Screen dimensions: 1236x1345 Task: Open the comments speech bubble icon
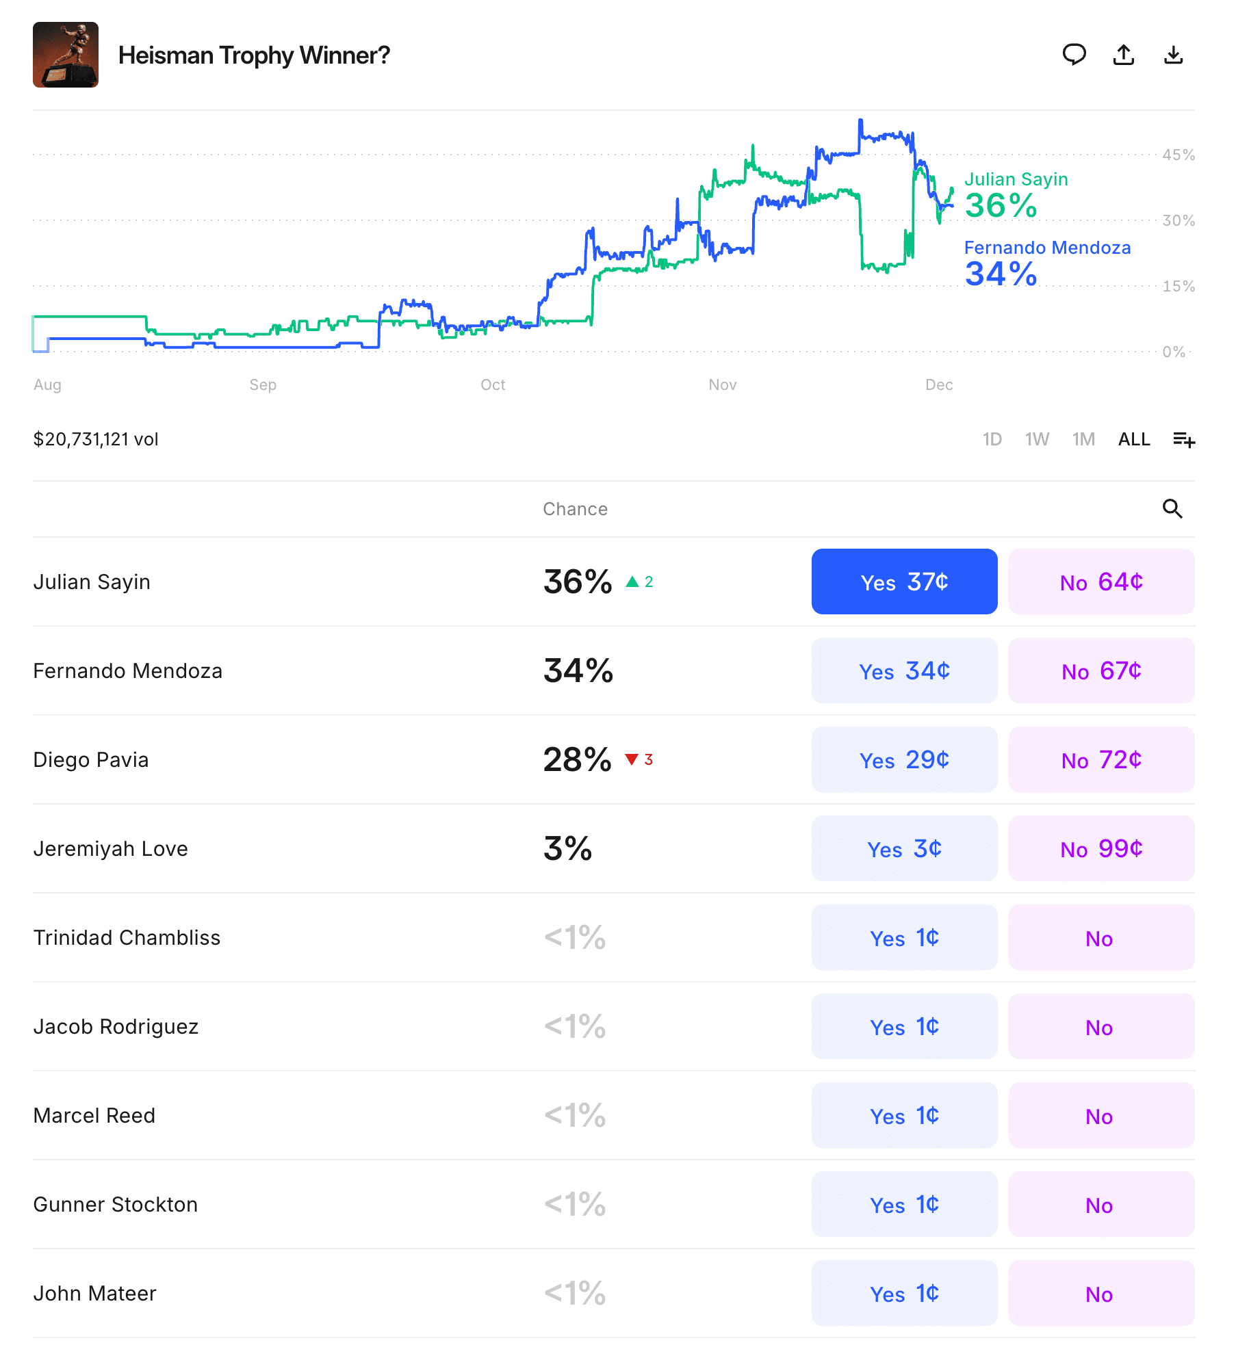click(1074, 55)
